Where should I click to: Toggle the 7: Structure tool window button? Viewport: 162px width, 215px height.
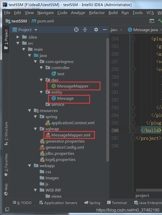point(6,134)
